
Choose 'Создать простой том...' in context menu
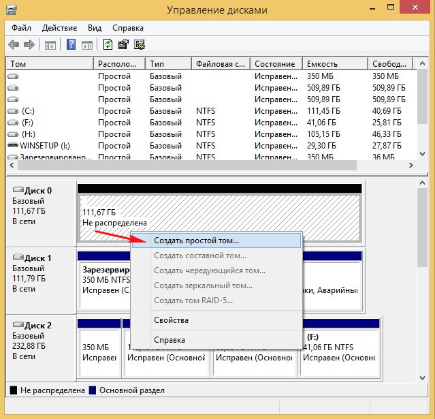[x=196, y=240]
